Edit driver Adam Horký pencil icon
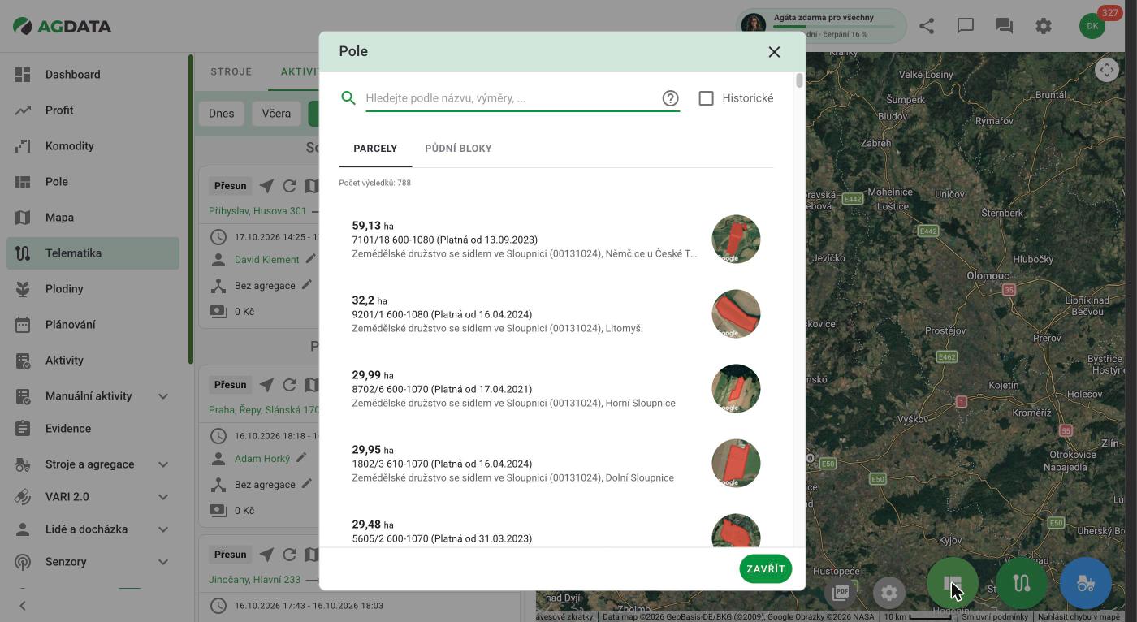 coord(301,458)
